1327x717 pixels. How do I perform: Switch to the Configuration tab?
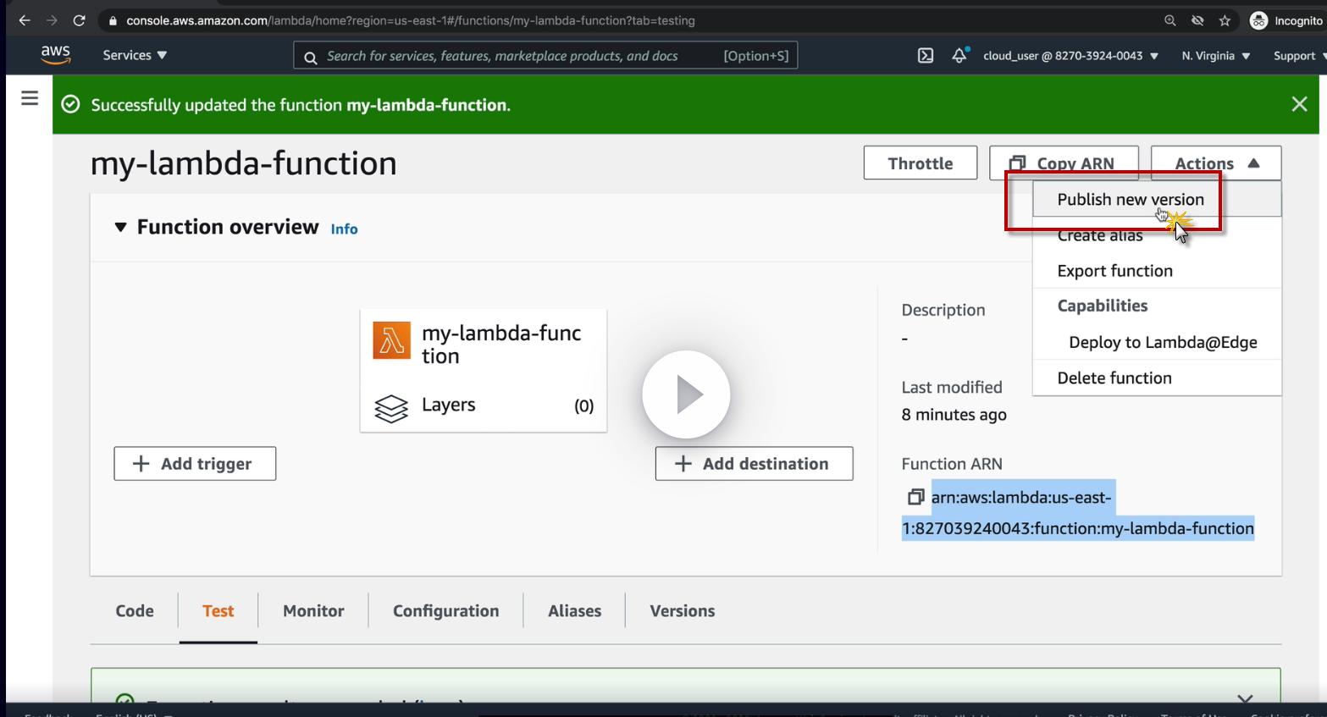click(445, 611)
